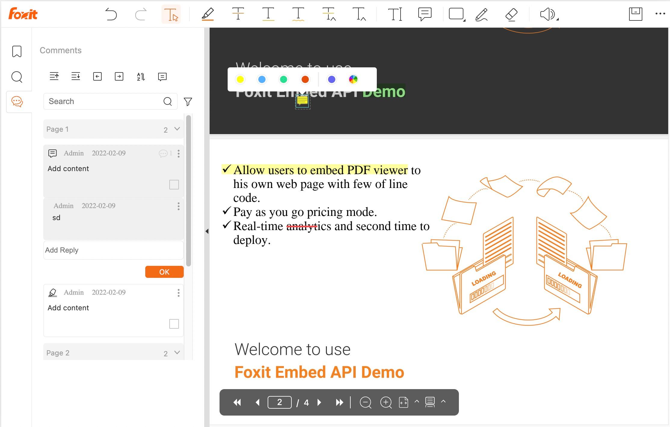Expand the Page 2 comments group

[x=177, y=352]
